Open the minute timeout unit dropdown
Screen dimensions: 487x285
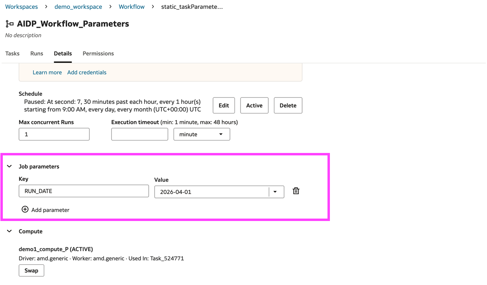tap(202, 134)
